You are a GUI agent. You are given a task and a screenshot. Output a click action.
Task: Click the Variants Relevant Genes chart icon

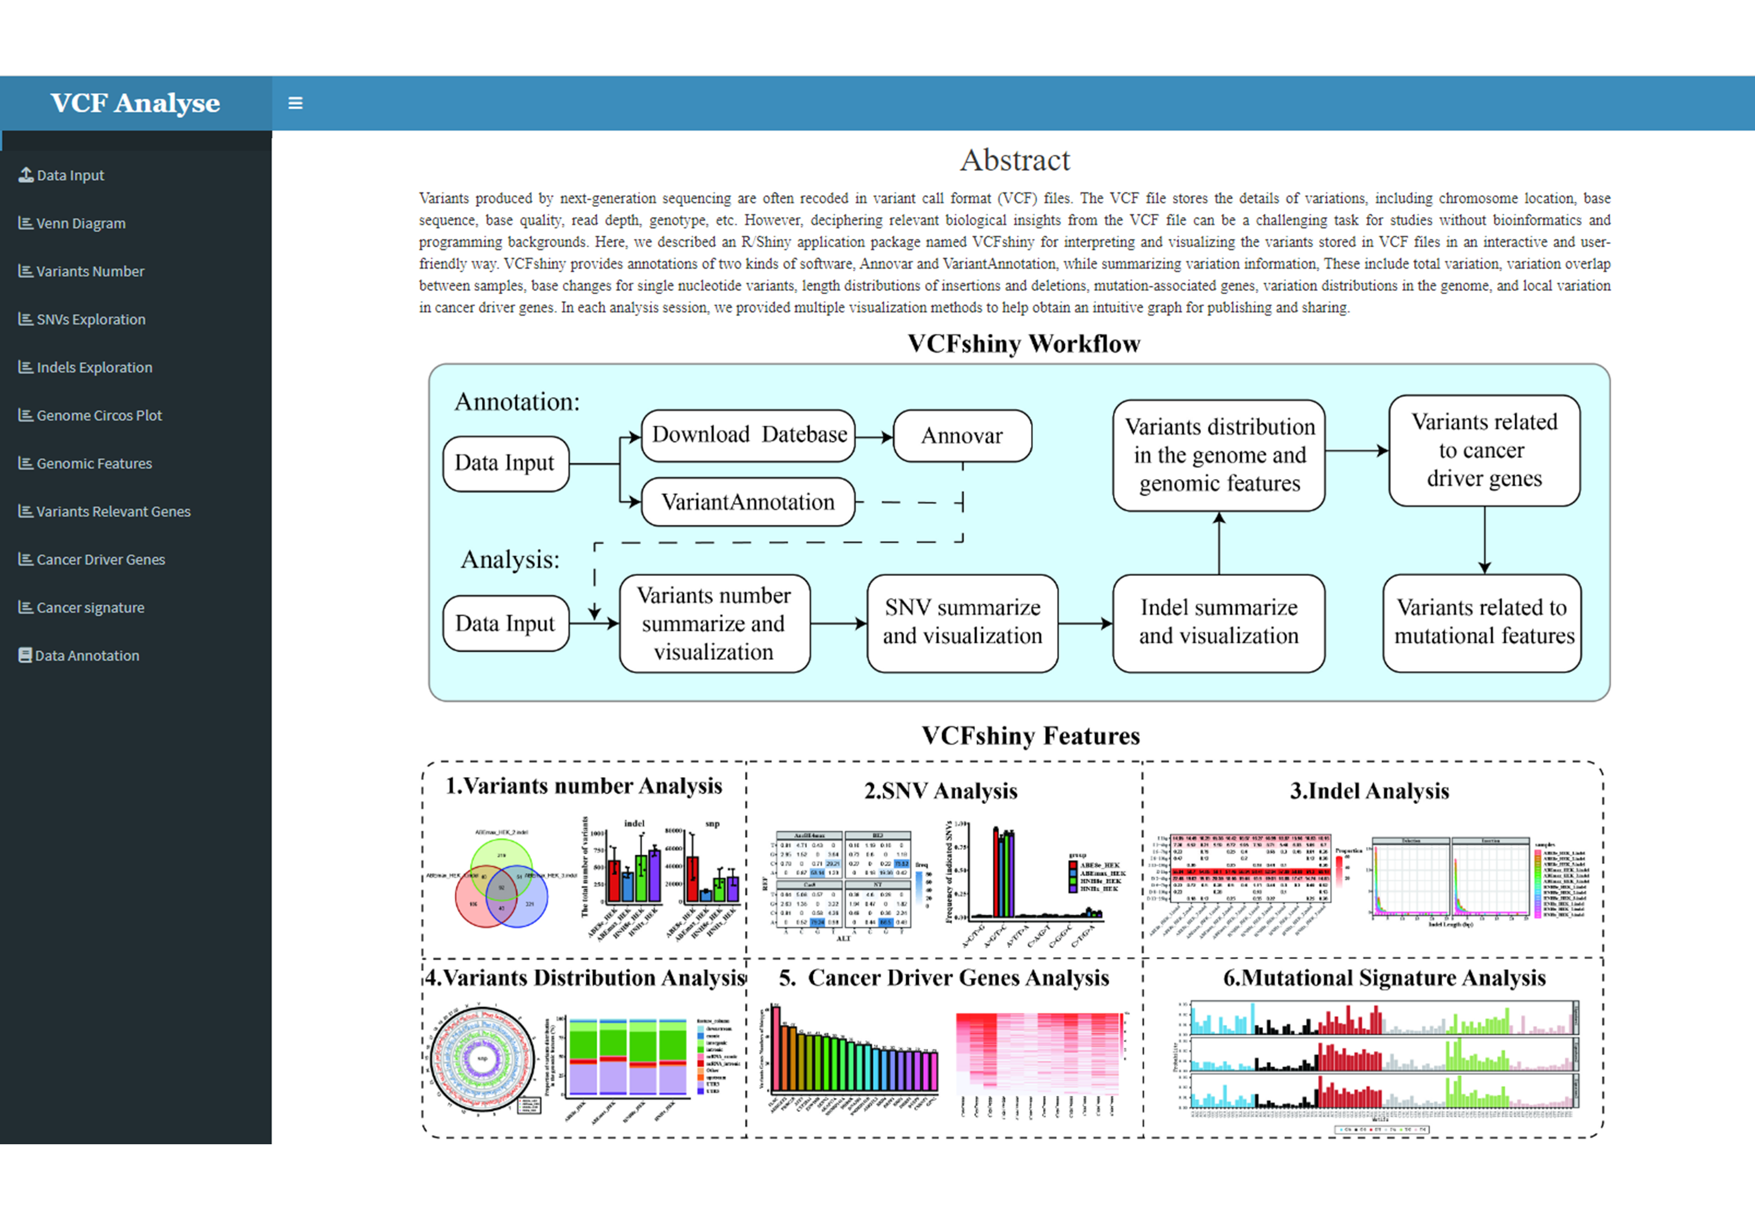click(26, 511)
